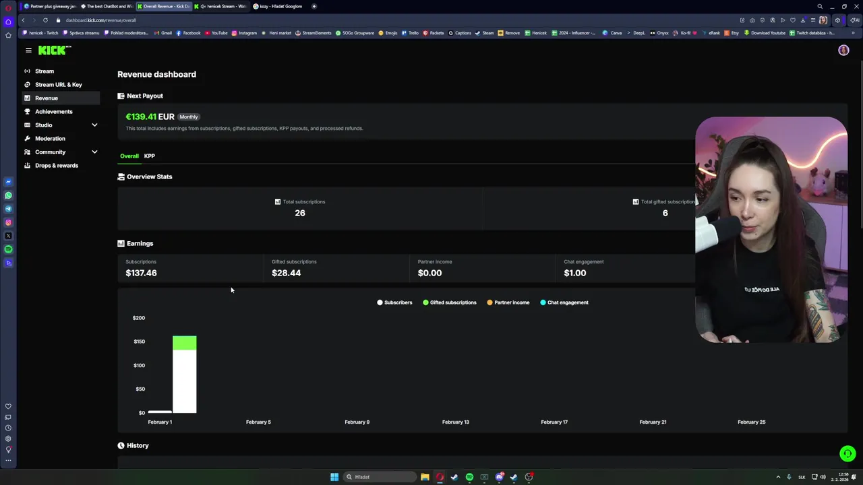Screen dimensions: 863x485
Task: Open the Stream page in sidebar
Action: pos(44,71)
